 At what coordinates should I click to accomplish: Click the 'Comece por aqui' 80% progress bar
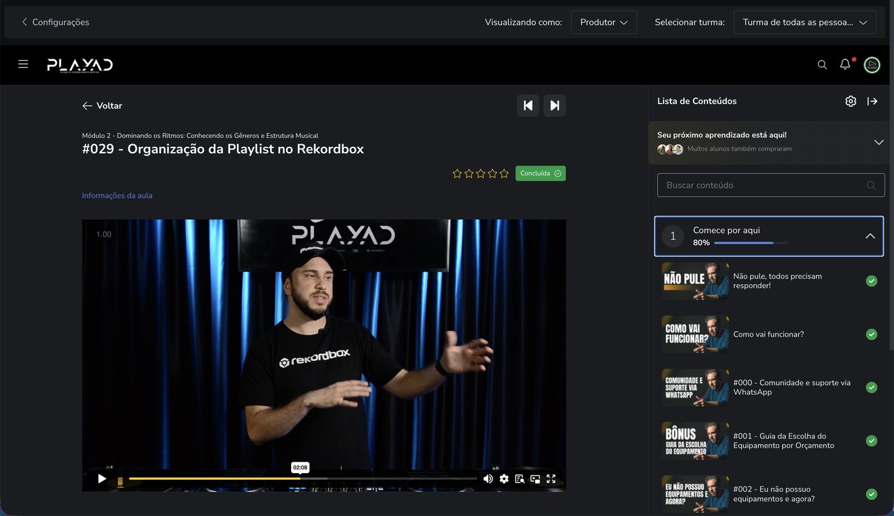751,243
